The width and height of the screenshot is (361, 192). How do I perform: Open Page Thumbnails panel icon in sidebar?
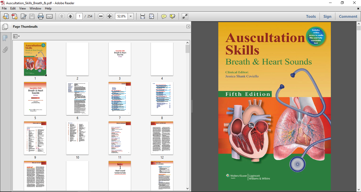(5, 27)
